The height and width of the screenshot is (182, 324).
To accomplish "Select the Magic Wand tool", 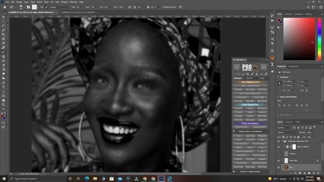I will click(4, 30).
